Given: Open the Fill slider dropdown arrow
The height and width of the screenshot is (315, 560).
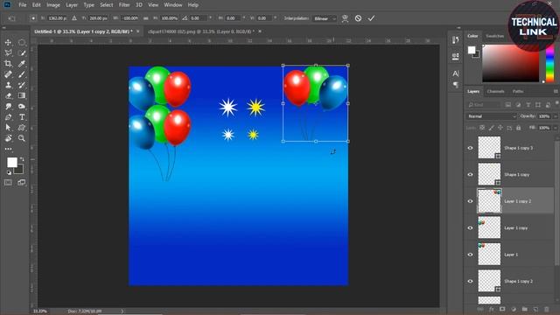Looking at the screenshot, I should click(556, 128).
